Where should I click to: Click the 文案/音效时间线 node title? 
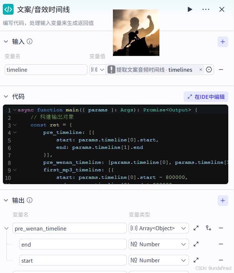pyautogui.click(x=43, y=9)
